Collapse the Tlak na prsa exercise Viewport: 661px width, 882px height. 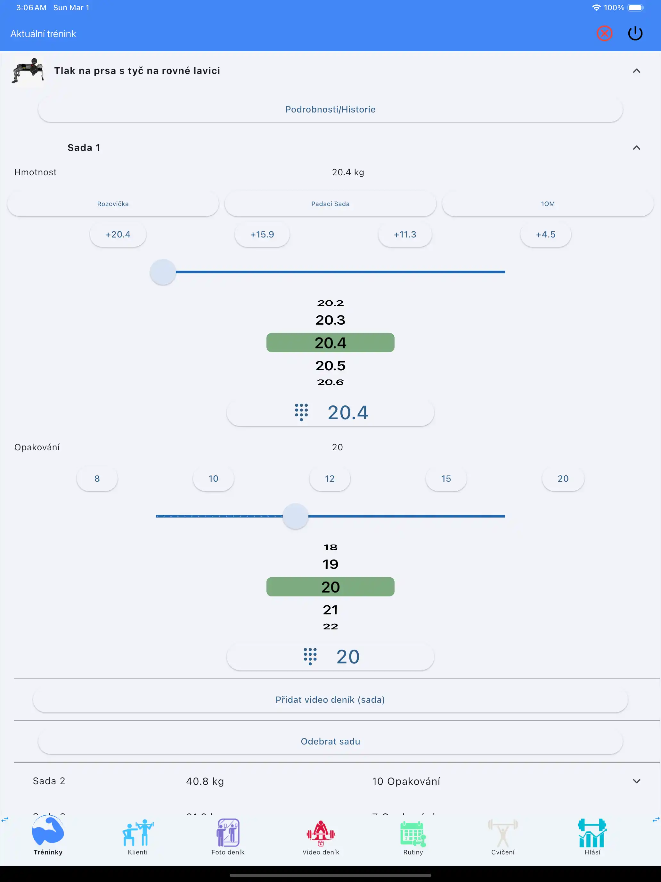click(x=636, y=71)
